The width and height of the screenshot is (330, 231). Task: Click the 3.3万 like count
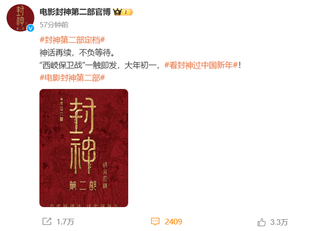tap(279, 222)
